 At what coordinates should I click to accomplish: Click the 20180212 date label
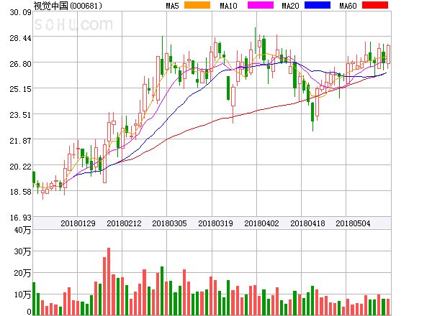click(x=124, y=223)
